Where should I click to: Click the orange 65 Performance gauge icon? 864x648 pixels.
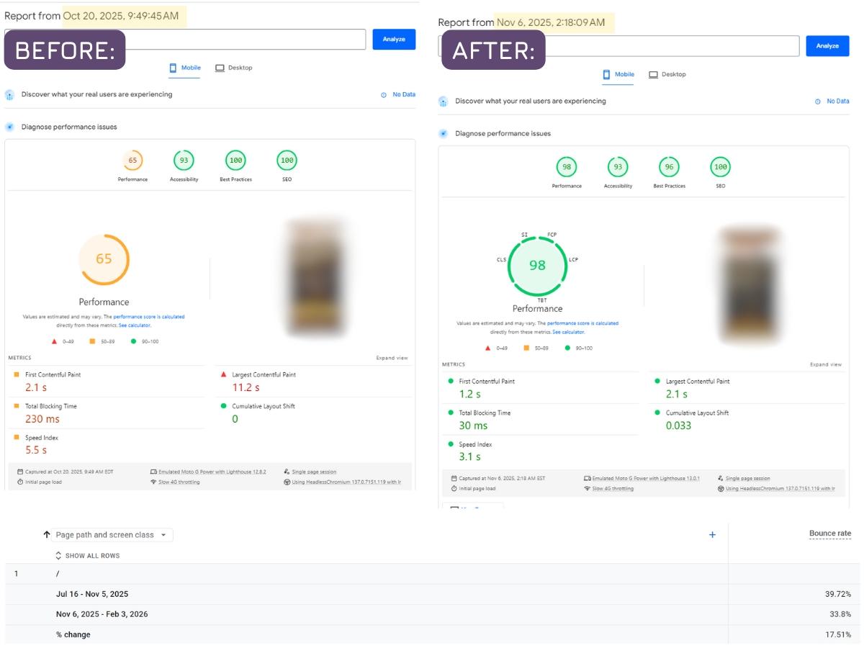pyautogui.click(x=132, y=161)
